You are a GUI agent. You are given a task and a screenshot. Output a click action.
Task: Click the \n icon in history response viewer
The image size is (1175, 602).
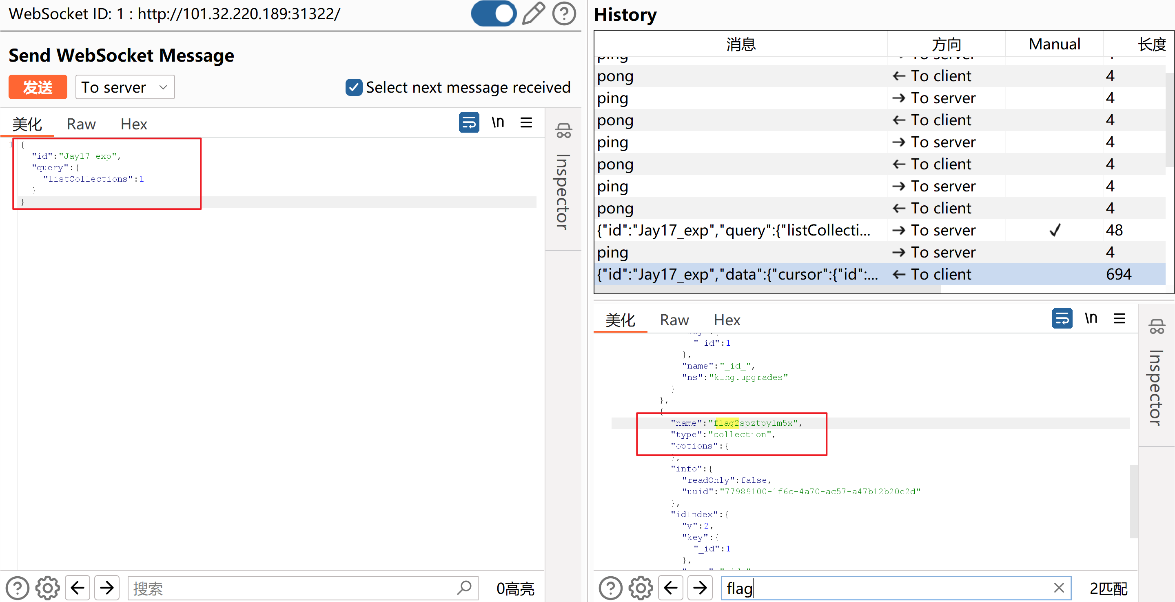[x=1091, y=319]
